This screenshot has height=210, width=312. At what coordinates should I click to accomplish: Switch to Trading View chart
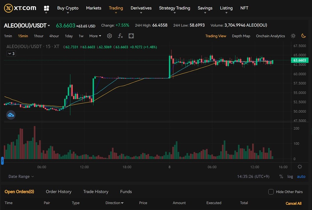[216, 36]
